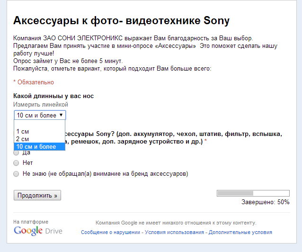Click the hint "Измерить линейкой"

[41, 105]
